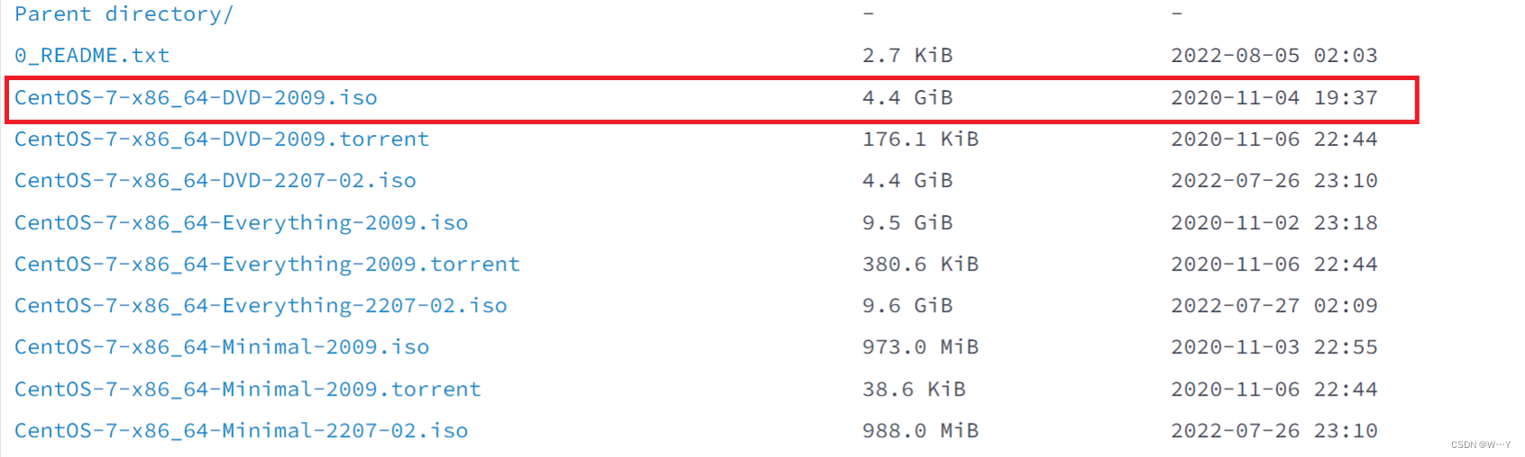Click the 2022-08-05 02:03 date entry
The image size is (1525, 457).
(1274, 56)
